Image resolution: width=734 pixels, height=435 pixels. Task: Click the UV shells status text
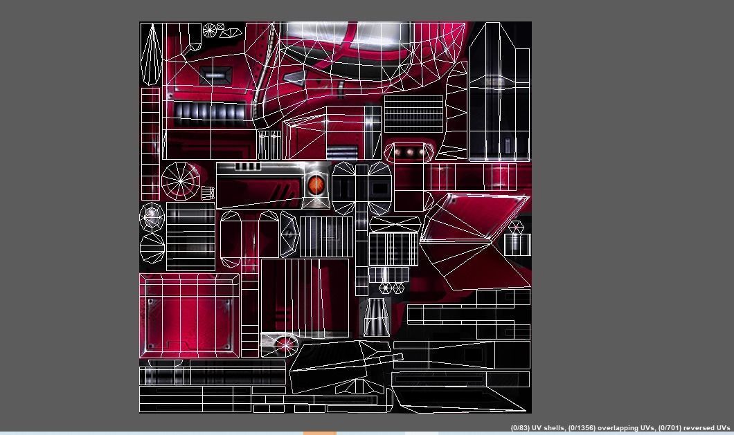pyautogui.click(x=620, y=428)
